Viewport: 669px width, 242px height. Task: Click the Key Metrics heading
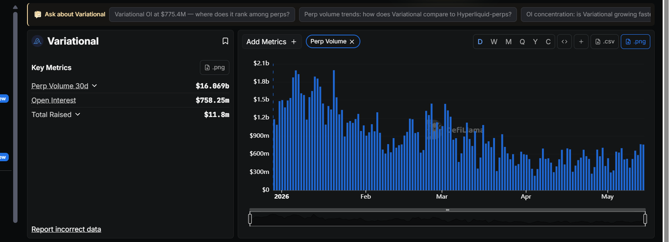coord(52,67)
